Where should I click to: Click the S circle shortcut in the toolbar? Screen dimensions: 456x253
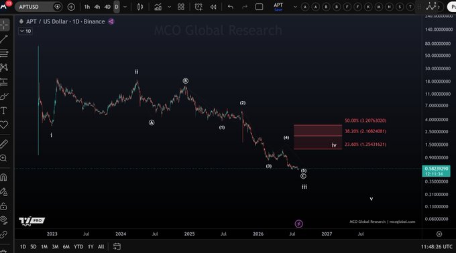click(400, 7)
